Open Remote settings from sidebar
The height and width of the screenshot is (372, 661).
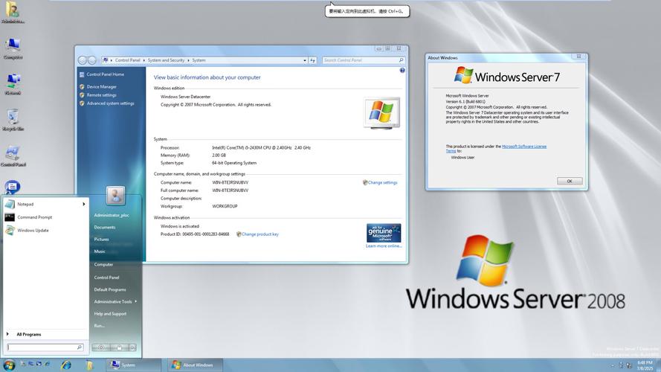tap(102, 95)
